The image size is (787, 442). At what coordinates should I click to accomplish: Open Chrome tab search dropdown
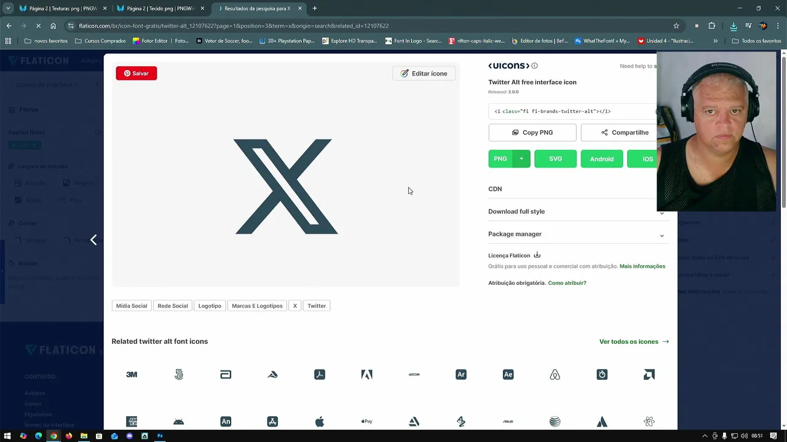click(x=8, y=9)
